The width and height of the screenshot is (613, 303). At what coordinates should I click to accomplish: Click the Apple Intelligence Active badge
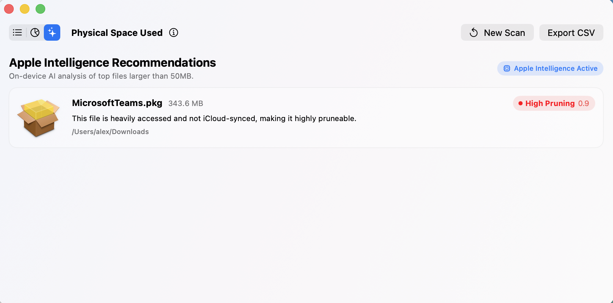point(550,68)
